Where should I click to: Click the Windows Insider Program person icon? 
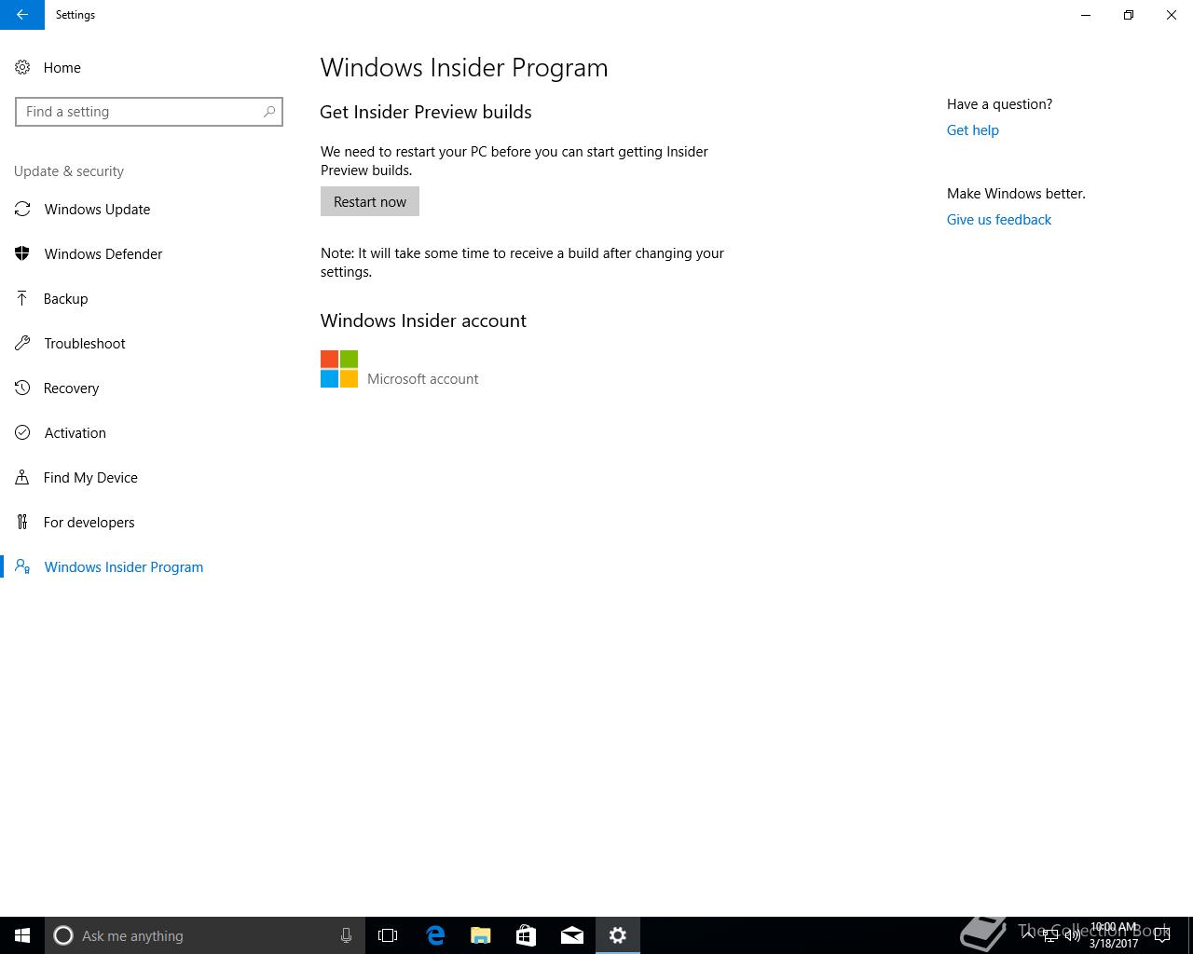point(22,566)
